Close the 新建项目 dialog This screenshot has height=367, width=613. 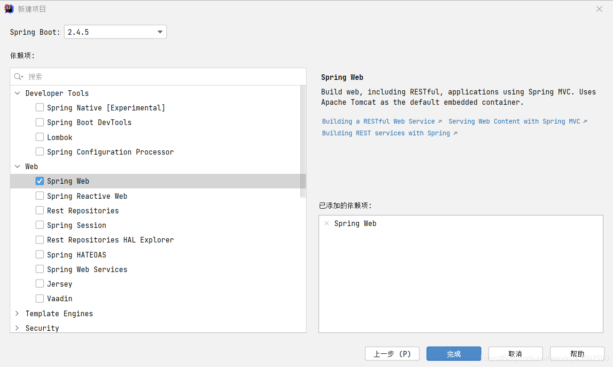pyautogui.click(x=599, y=9)
